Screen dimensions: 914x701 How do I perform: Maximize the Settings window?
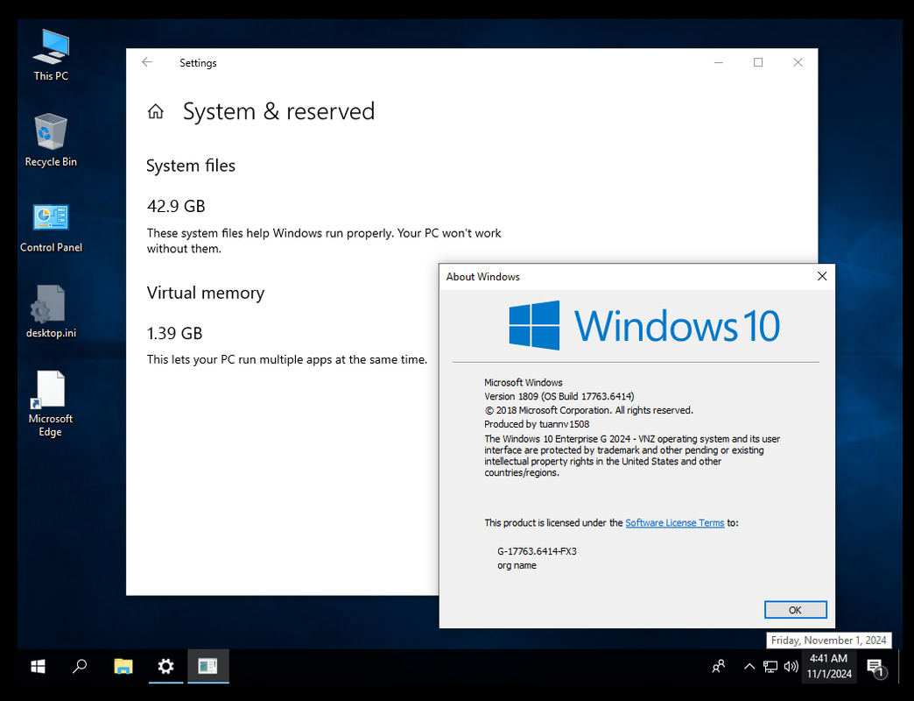[x=758, y=62]
